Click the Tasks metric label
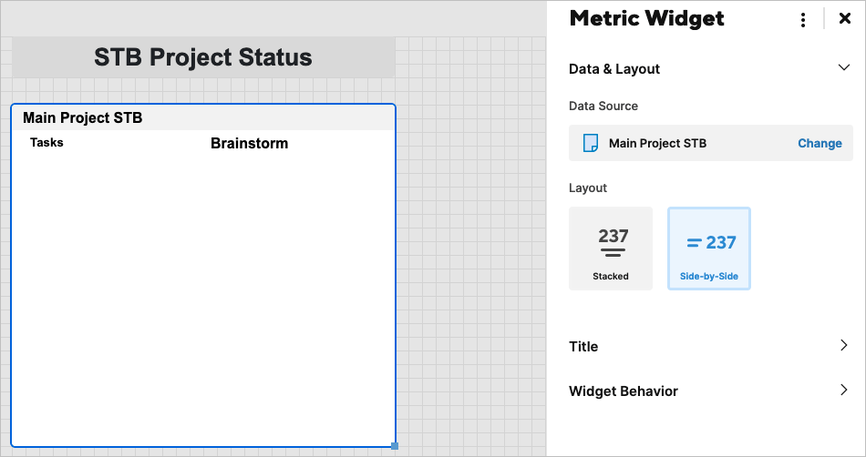This screenshot has height=457, width=866. tap(46, 143)
